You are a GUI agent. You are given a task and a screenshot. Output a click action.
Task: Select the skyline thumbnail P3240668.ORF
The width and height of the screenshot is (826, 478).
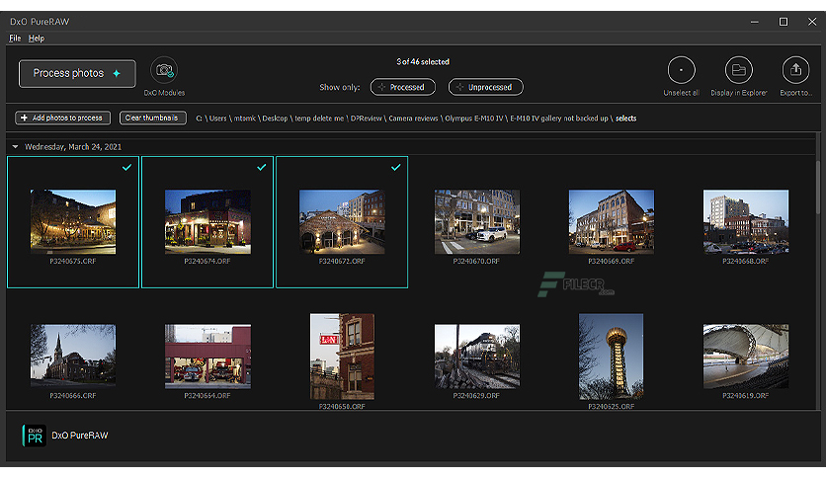745,221
